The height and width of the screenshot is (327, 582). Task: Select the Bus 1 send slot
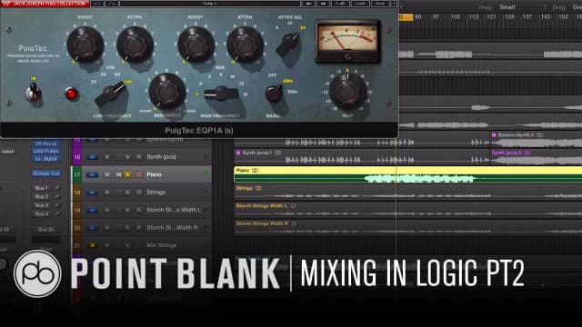42,188
